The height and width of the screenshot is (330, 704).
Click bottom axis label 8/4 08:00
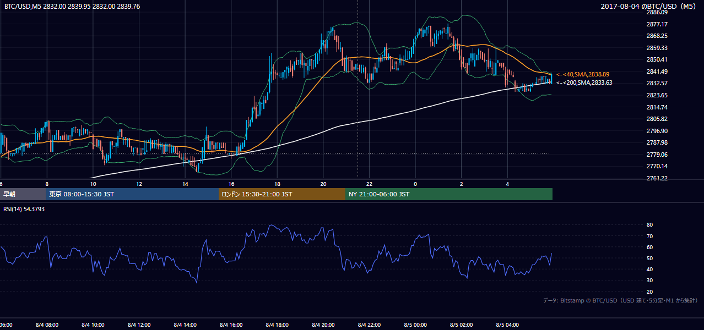point(47,325)
